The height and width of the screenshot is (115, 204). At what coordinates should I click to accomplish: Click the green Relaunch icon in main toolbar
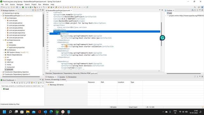pos(23,7)
